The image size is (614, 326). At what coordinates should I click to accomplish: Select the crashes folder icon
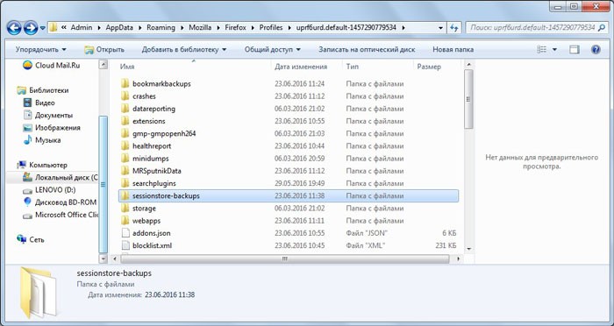click(125, 96)
